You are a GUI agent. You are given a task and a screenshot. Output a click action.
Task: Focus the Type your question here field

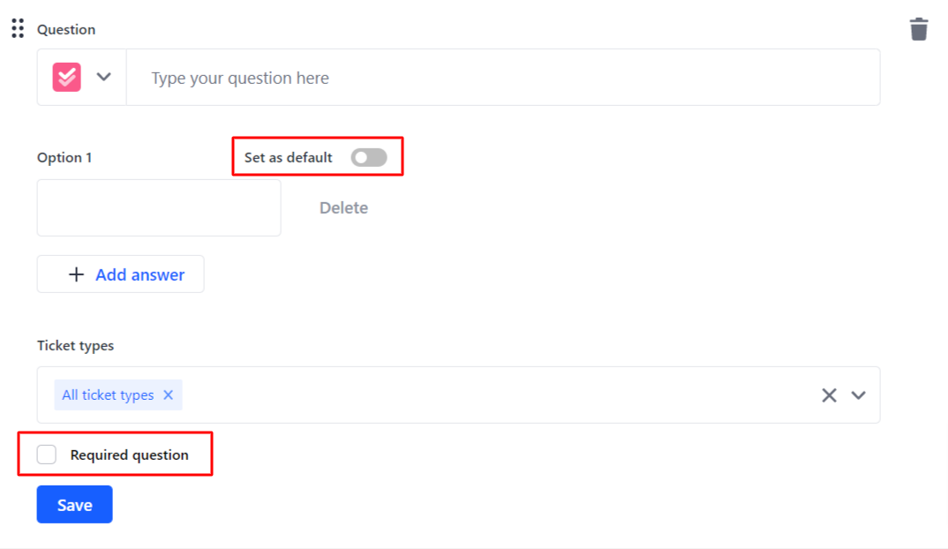click(x=503, y=78)
